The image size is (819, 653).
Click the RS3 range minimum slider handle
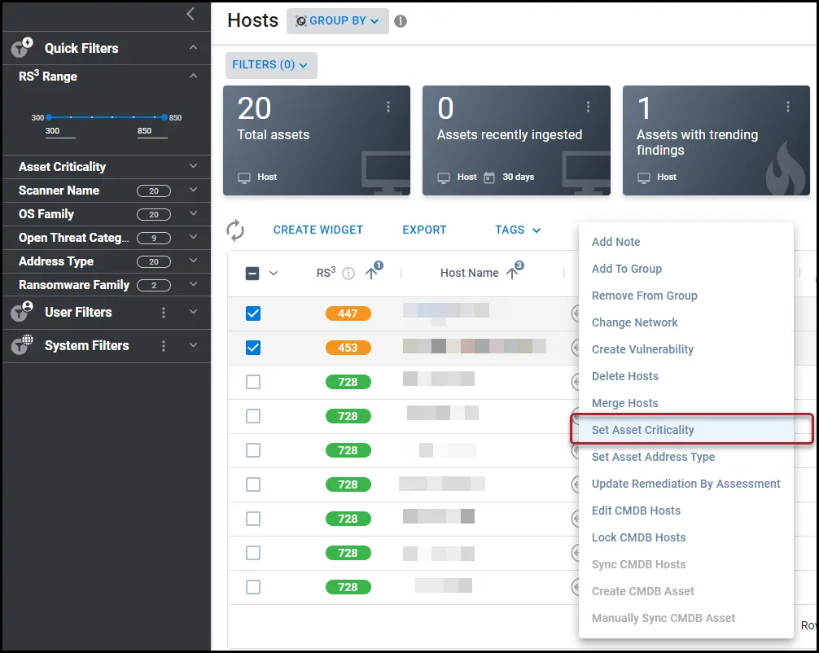(x=49, y=117)
